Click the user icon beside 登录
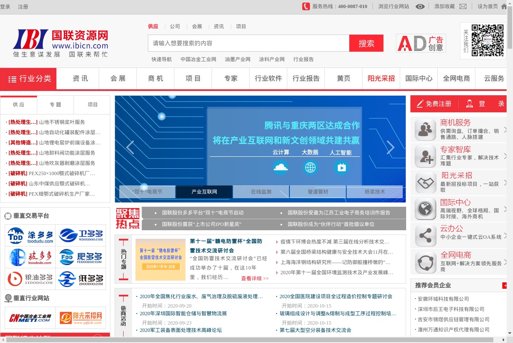The height and width of the screenshot is (343, 513). (x=469, y=103)
